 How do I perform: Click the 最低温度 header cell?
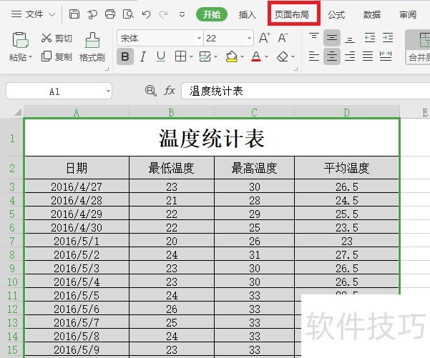click(172, 168)
